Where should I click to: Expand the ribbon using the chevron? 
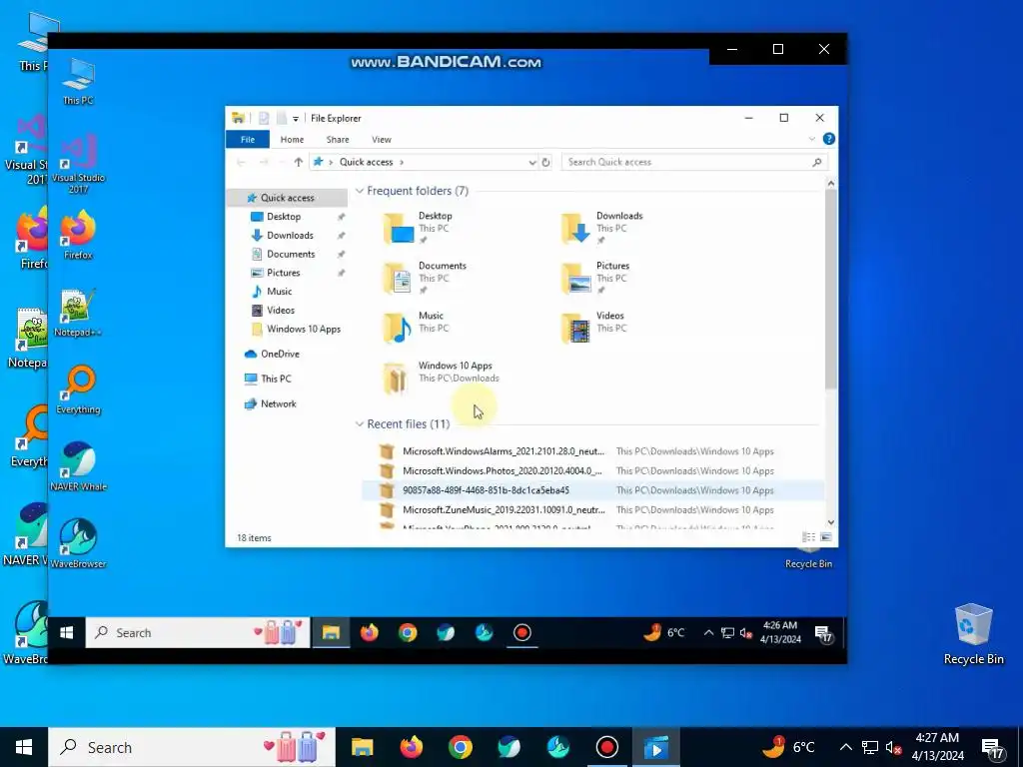point(811,139)
